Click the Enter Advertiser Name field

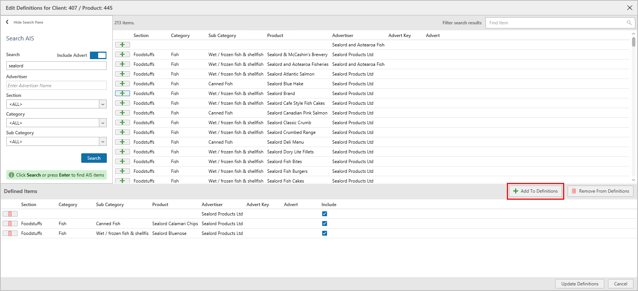[x=57, y=86]
